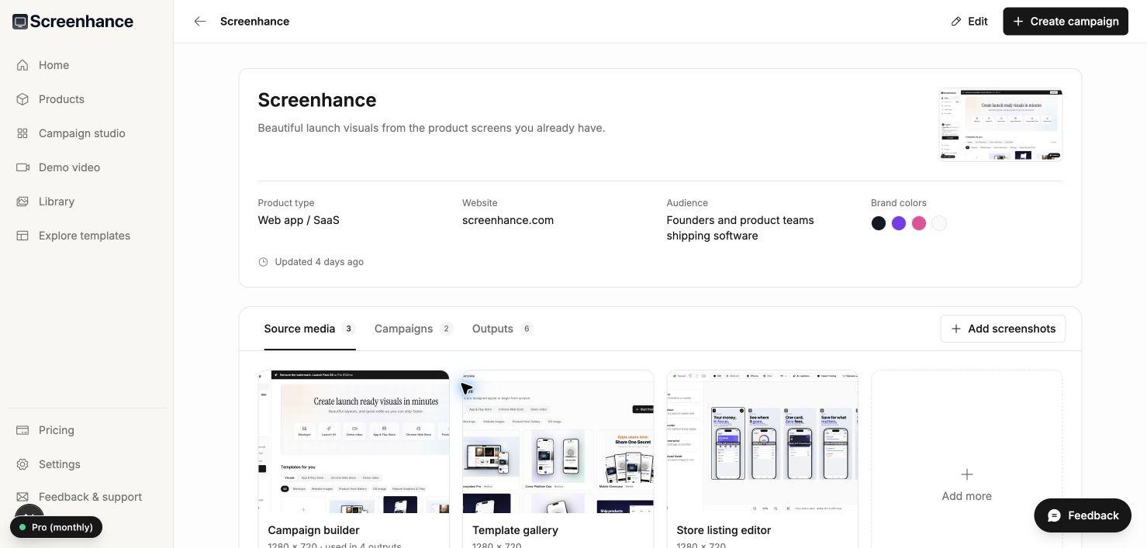Click the plus icon above Add more
The width and height of the screenshot is (1147, 548).
966,474
